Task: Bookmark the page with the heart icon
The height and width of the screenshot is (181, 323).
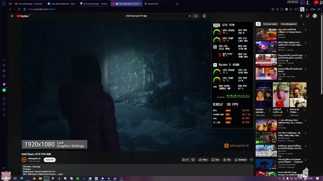Action: tap(295, 9)
